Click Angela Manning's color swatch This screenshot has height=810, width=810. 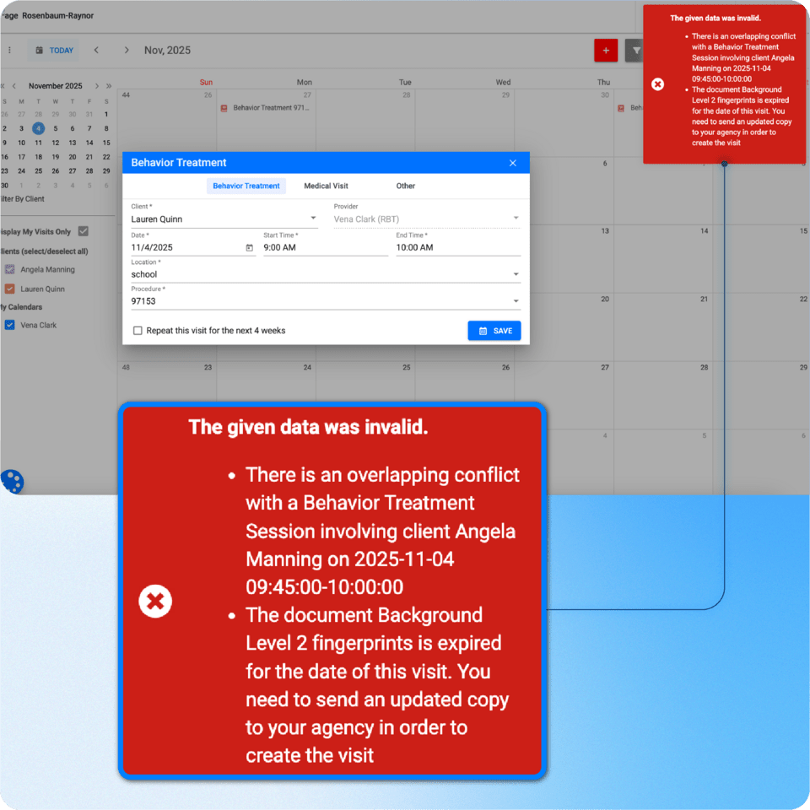click(9, 269)
